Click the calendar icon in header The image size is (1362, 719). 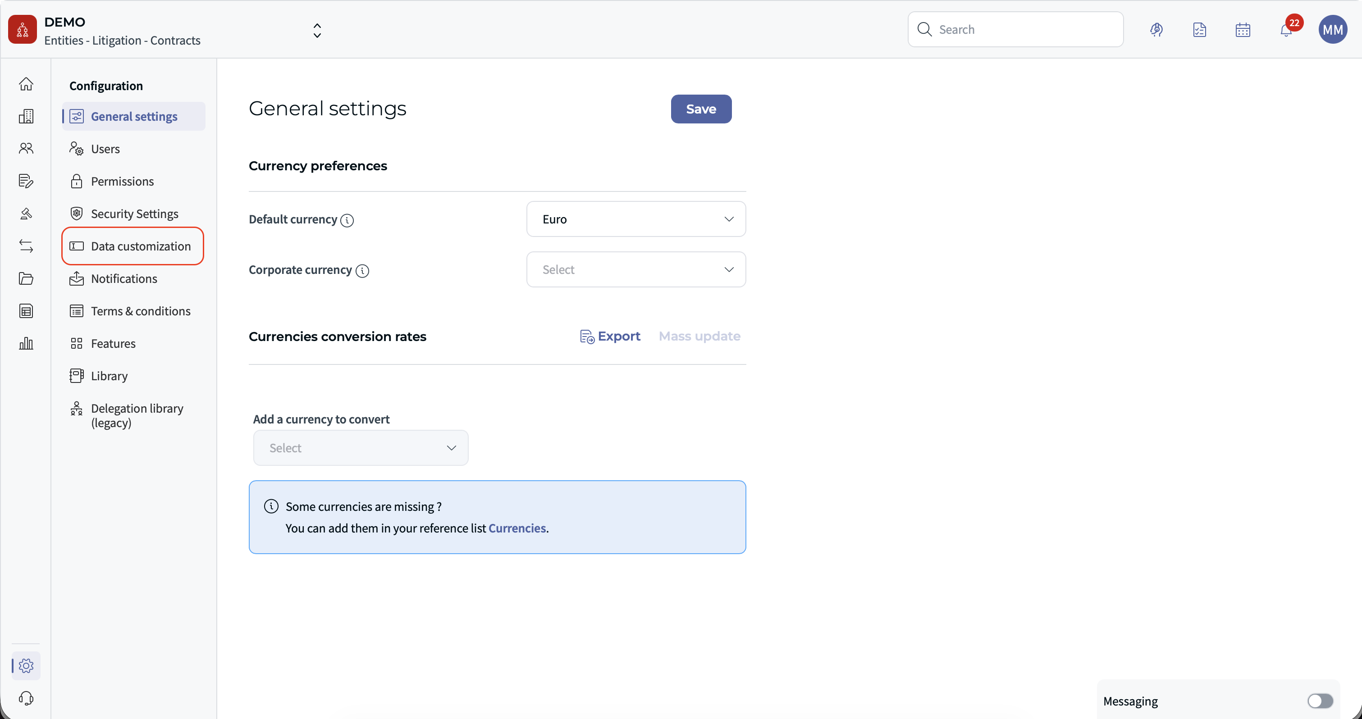[1243, 30]
